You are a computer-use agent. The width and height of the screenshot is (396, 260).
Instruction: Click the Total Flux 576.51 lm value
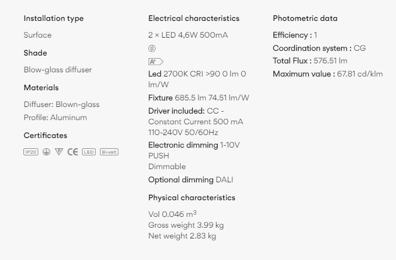pos(310,61)
